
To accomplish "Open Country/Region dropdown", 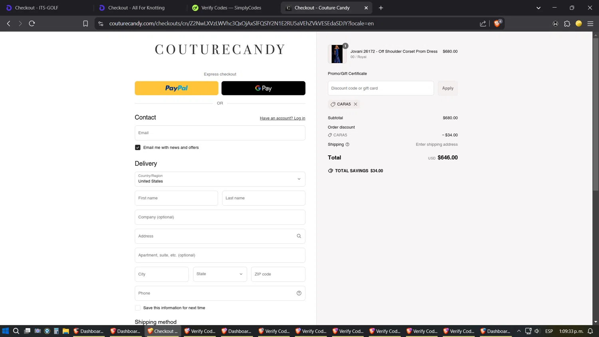I will pos(220,179).
